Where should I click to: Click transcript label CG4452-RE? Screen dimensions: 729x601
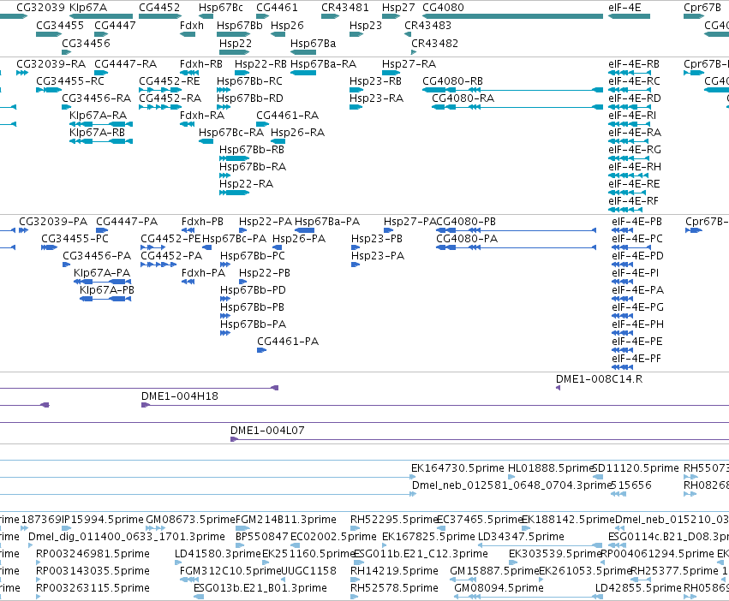170,80
